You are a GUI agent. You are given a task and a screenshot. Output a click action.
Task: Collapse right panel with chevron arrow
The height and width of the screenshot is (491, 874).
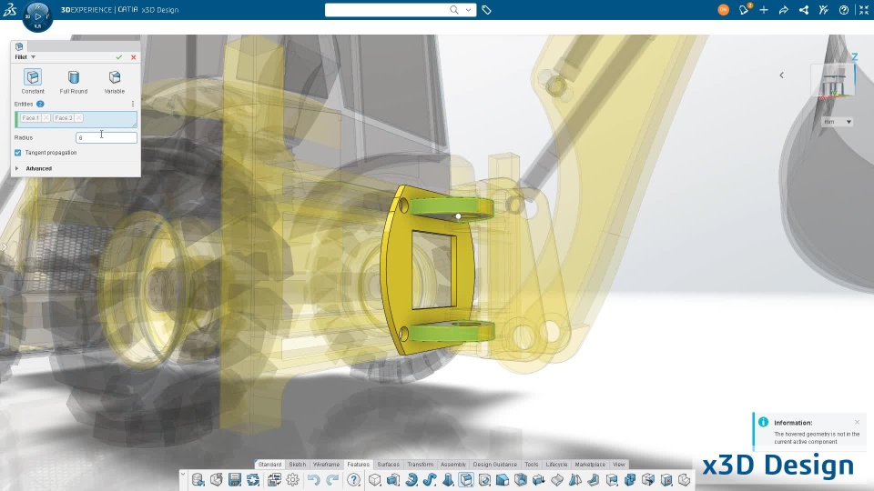coord(781,75)
